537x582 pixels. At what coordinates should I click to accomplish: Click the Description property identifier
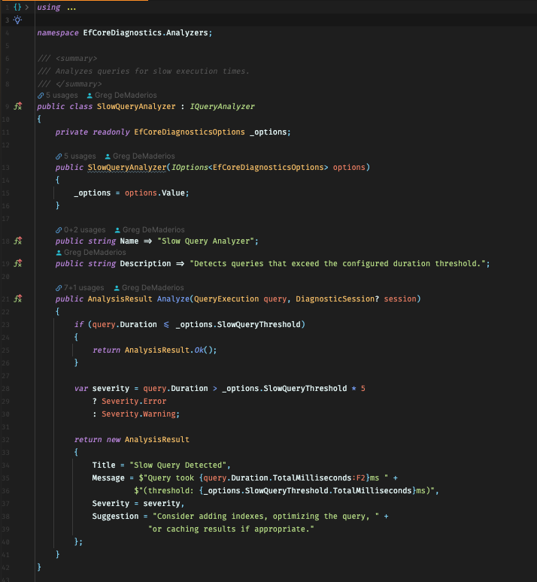[146, 263]
